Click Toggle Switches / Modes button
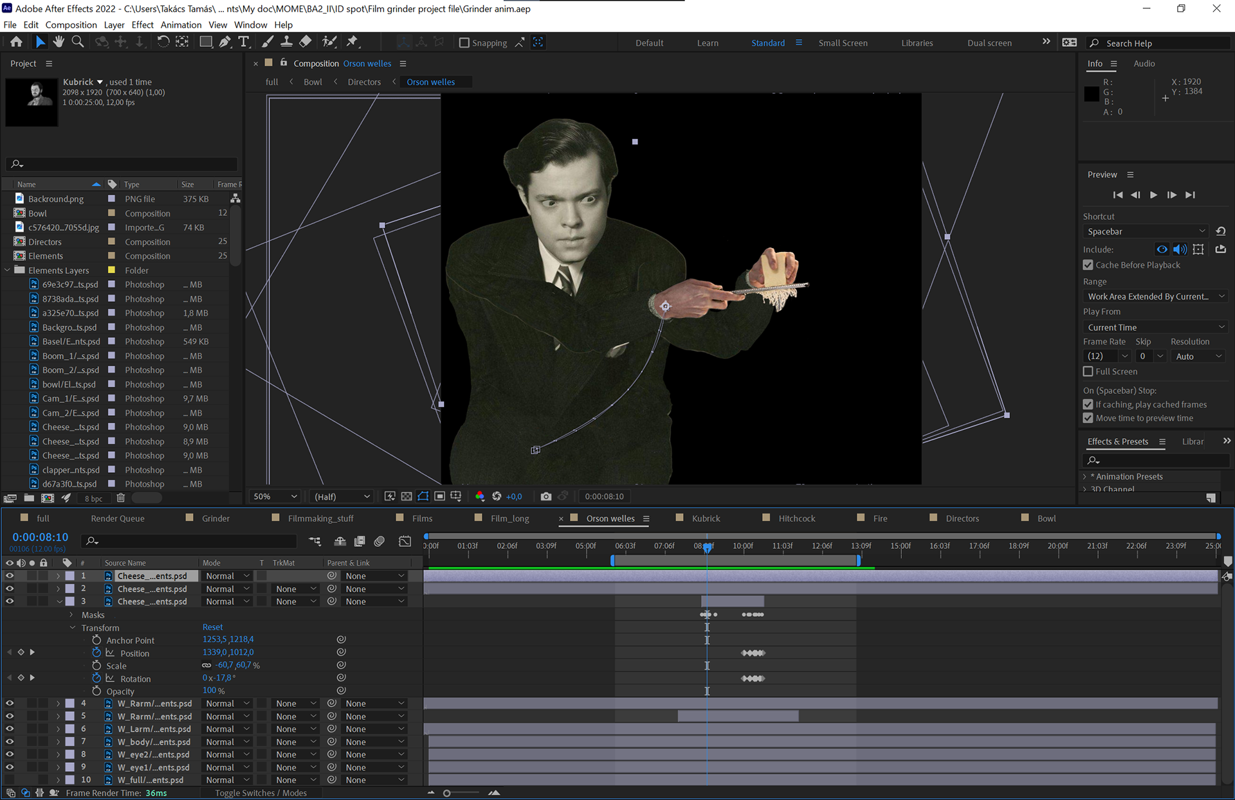Image resolution: width=1235 pixels, height=800 pixels. coord(261,793)
